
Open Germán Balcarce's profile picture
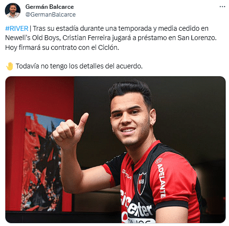(x=13, y=11)
